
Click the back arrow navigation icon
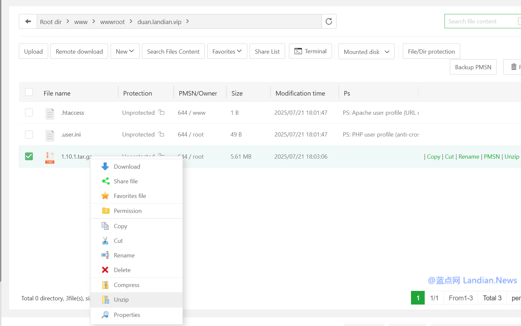28,21
